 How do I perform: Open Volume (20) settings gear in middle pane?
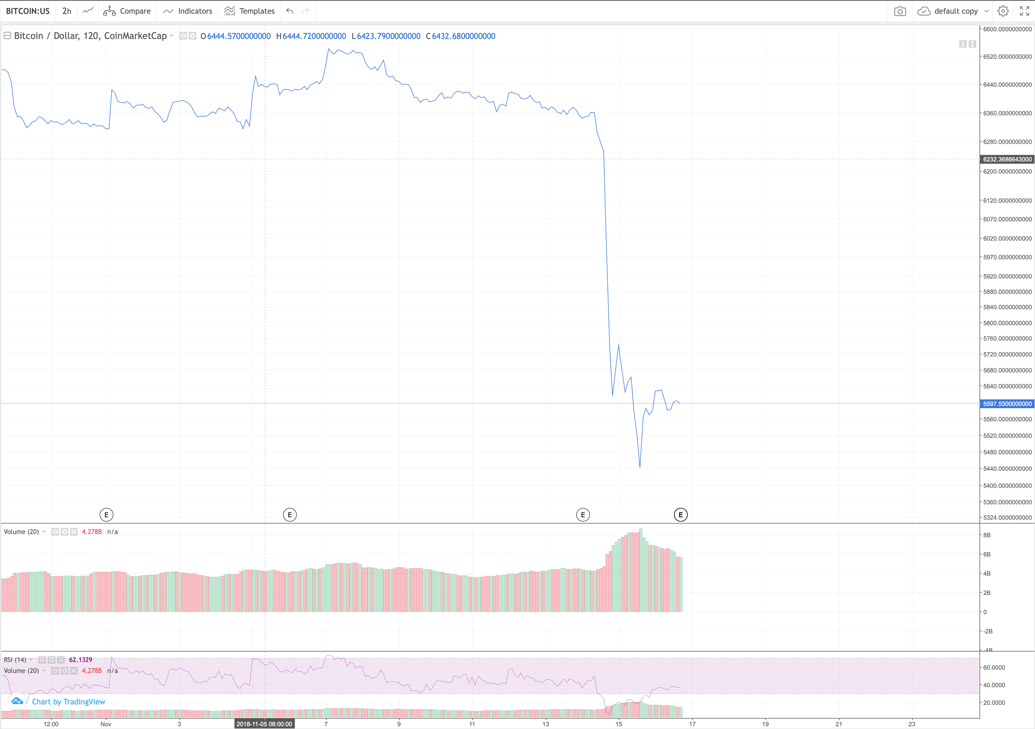(65, 532)
